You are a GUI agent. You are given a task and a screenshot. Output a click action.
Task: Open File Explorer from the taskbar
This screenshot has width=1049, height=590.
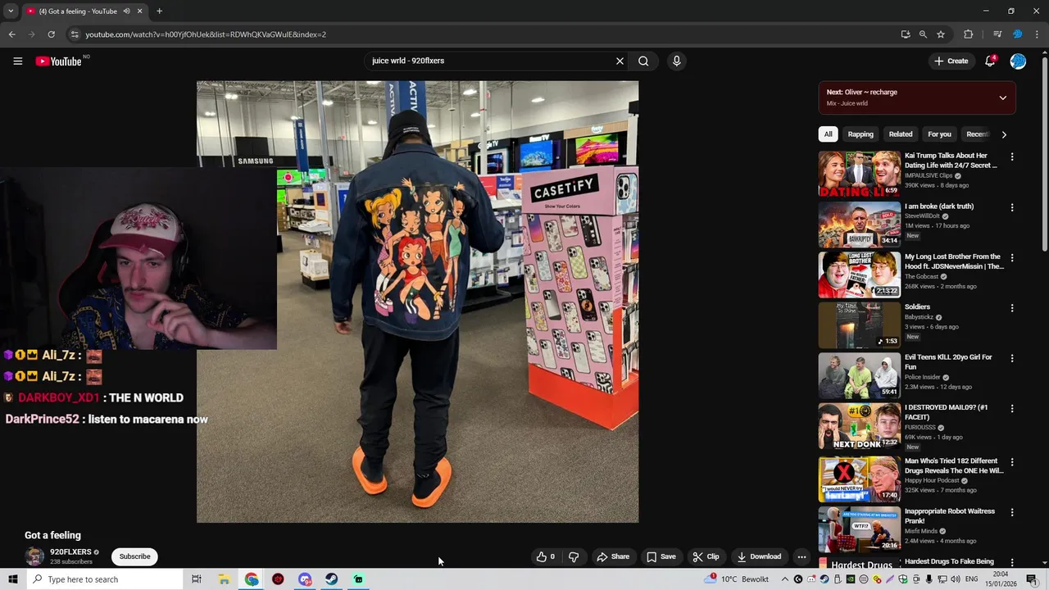(224, 579)
